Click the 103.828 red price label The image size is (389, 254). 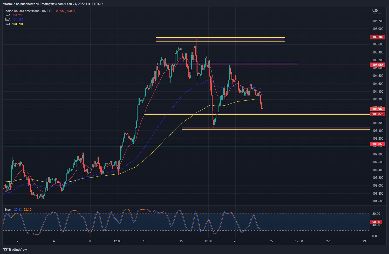click(x=378, y=114)
